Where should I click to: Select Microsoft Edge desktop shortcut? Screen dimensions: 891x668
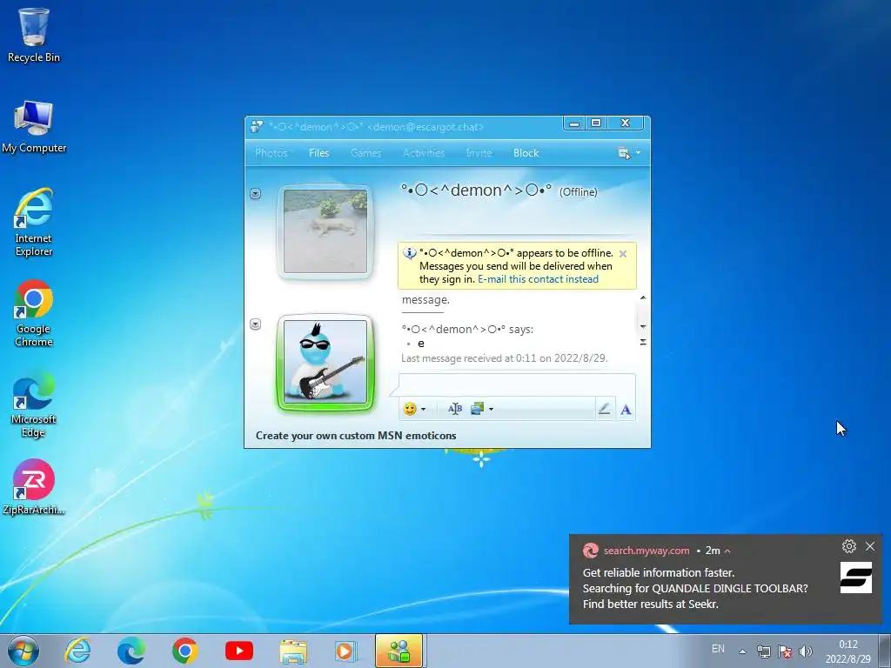click(x=34, y=404)
